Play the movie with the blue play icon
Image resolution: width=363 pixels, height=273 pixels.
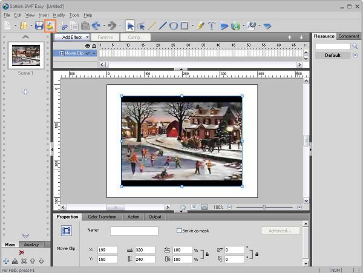tap(224, 25)
